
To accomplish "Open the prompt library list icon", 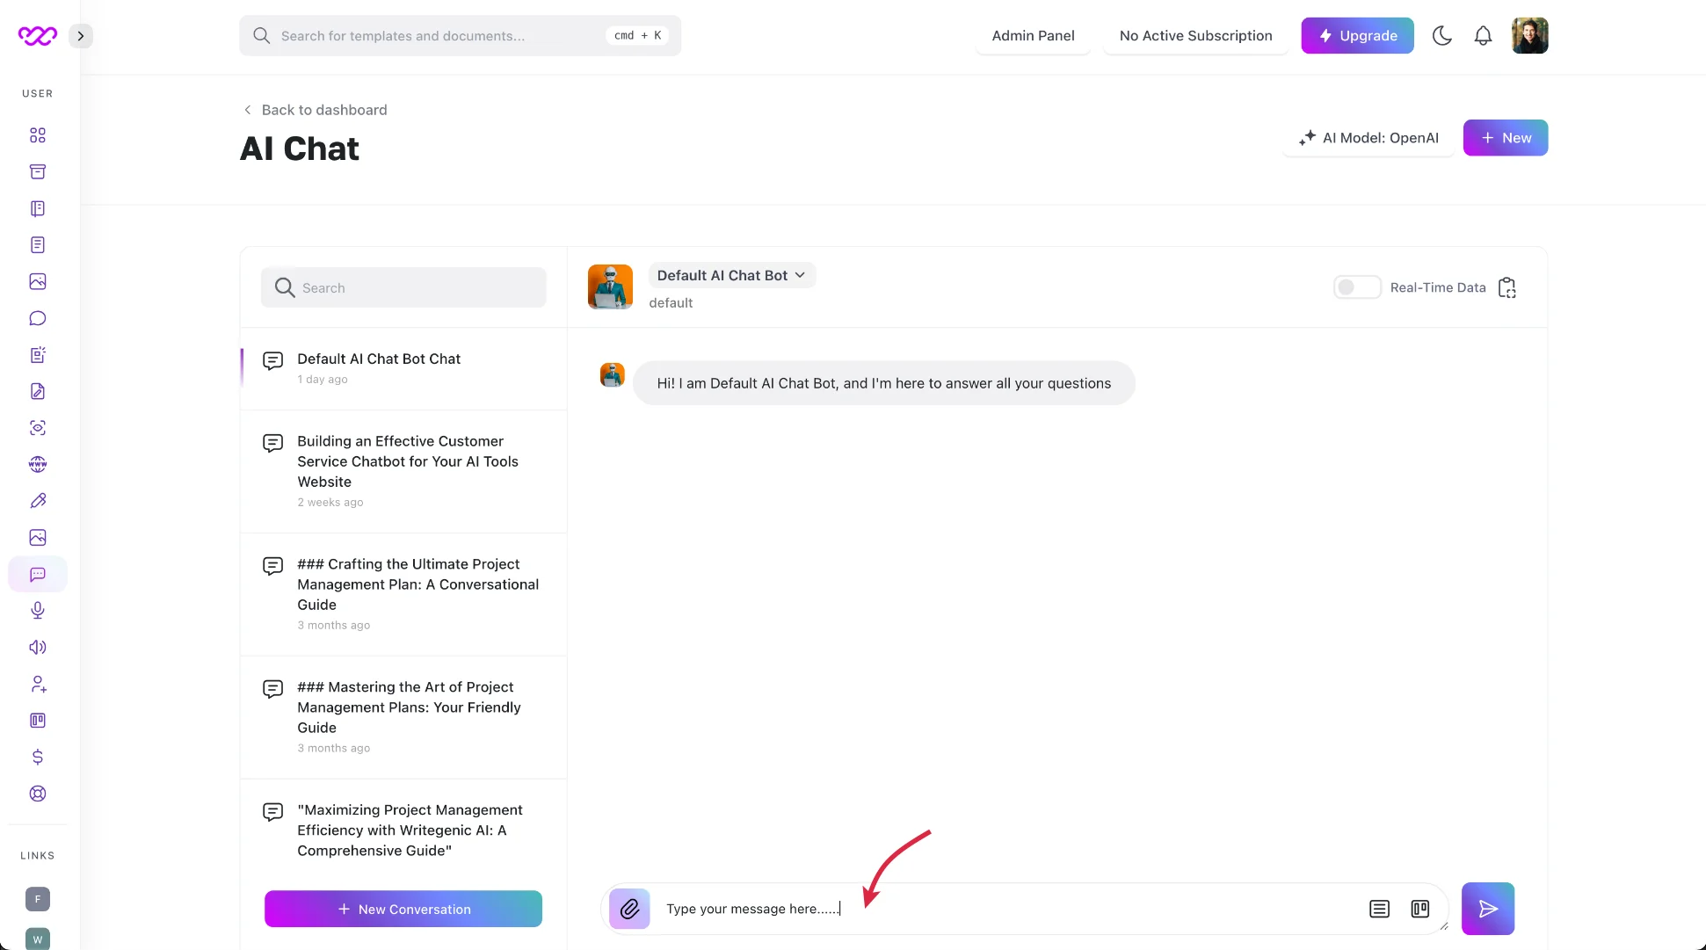I will 1379,909.
